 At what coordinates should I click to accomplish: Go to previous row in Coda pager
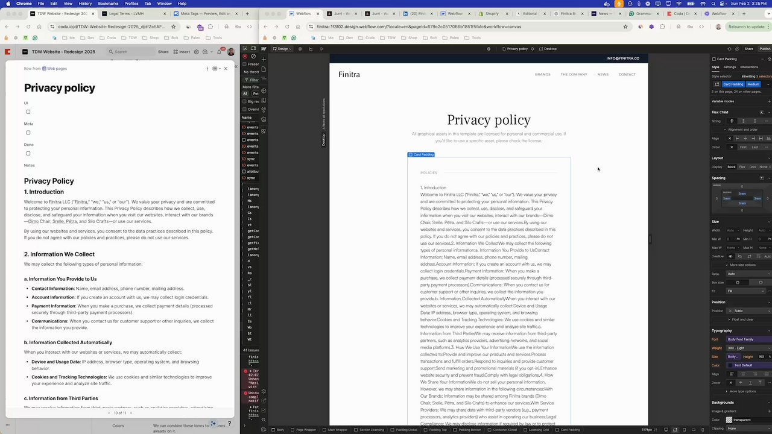[x=110, y=413]
